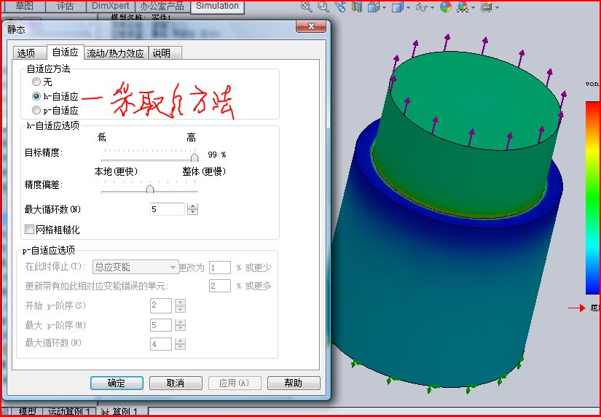Click the 更改为 percentage input field
This screenshot has height=417, width=601.
coord(220,268)
